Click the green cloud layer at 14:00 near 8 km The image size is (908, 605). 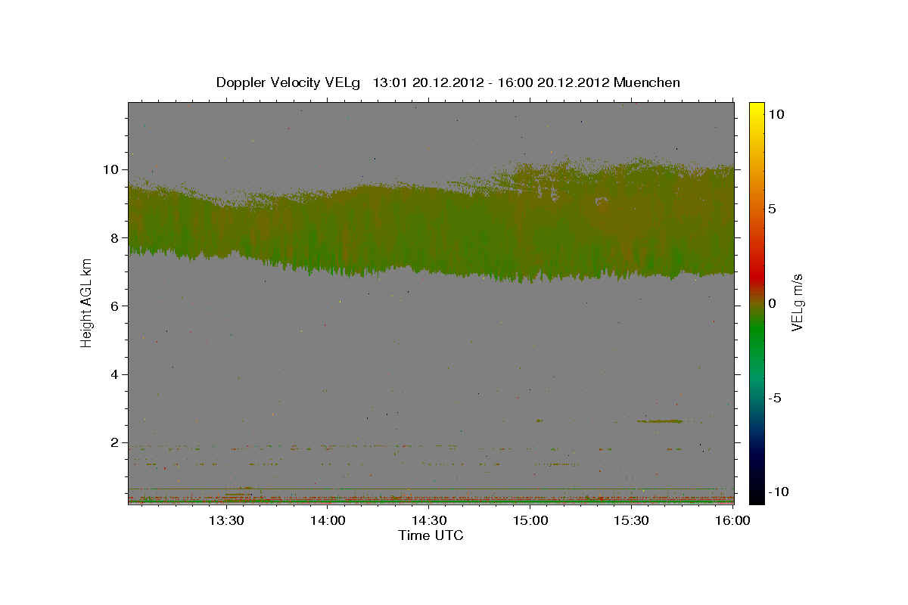[x=327, y=234]
